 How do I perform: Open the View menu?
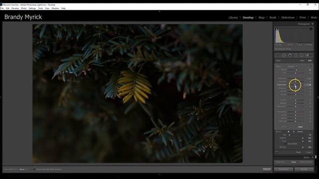[47, 8]
